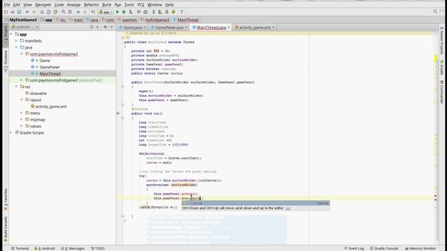Expand the Gradle Scripts node
The height and width of the screenshot is (251, 447).
coord(11,132)
